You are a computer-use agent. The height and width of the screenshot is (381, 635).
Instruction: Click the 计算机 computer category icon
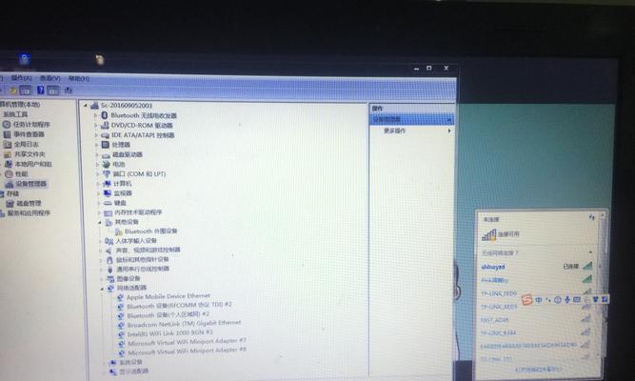[x=108, y=184]
